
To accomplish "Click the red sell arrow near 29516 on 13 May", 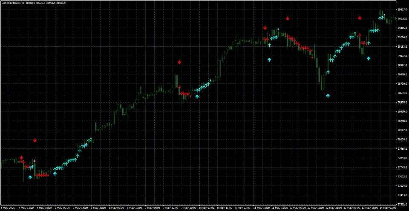I will coord(360,18).
